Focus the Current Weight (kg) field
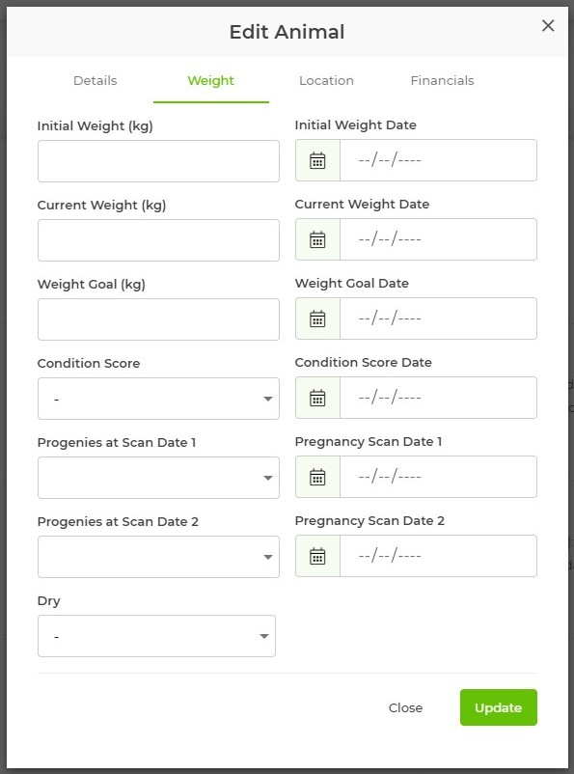574x774 pixels. (x=158, y=240)
